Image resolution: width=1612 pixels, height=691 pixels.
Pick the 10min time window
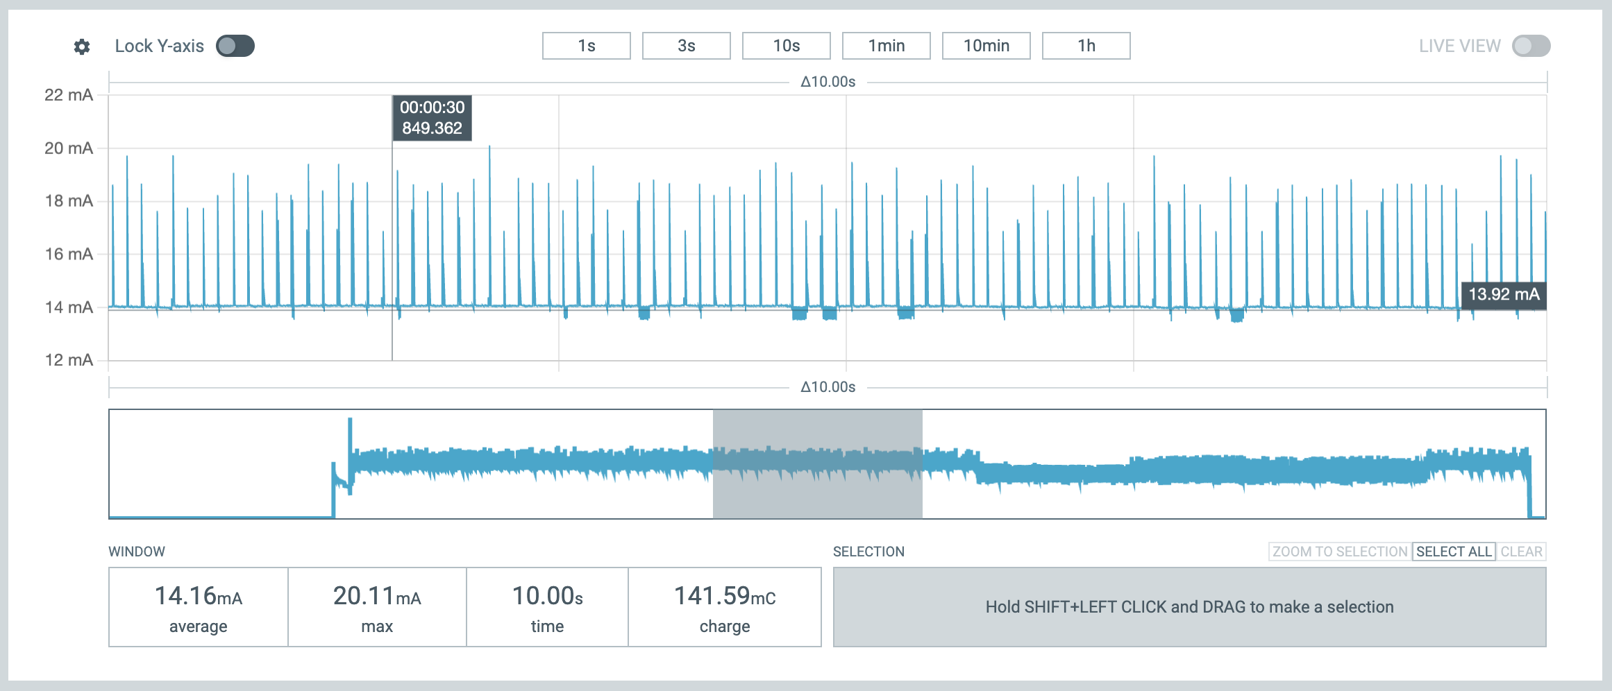[986, 46]
